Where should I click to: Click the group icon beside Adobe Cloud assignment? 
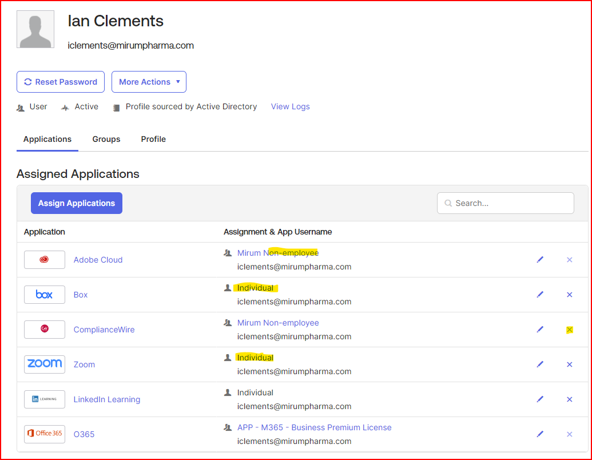228,253
